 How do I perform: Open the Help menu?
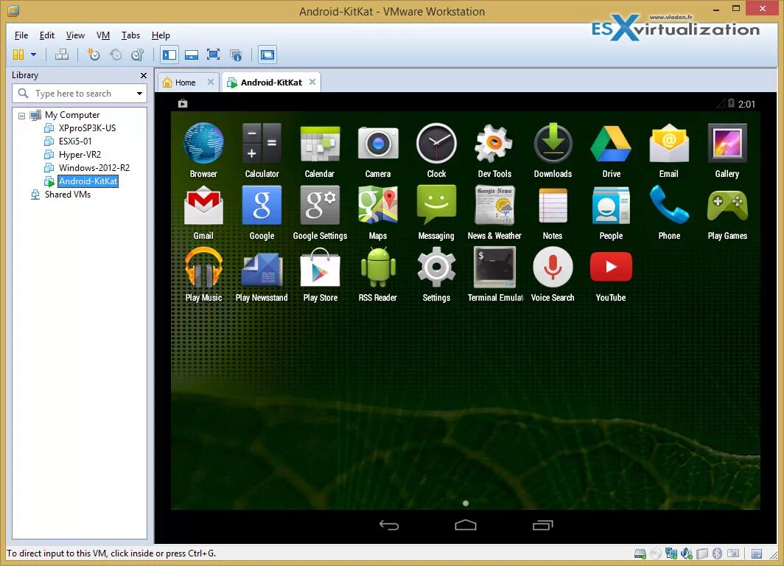point(161,35)
